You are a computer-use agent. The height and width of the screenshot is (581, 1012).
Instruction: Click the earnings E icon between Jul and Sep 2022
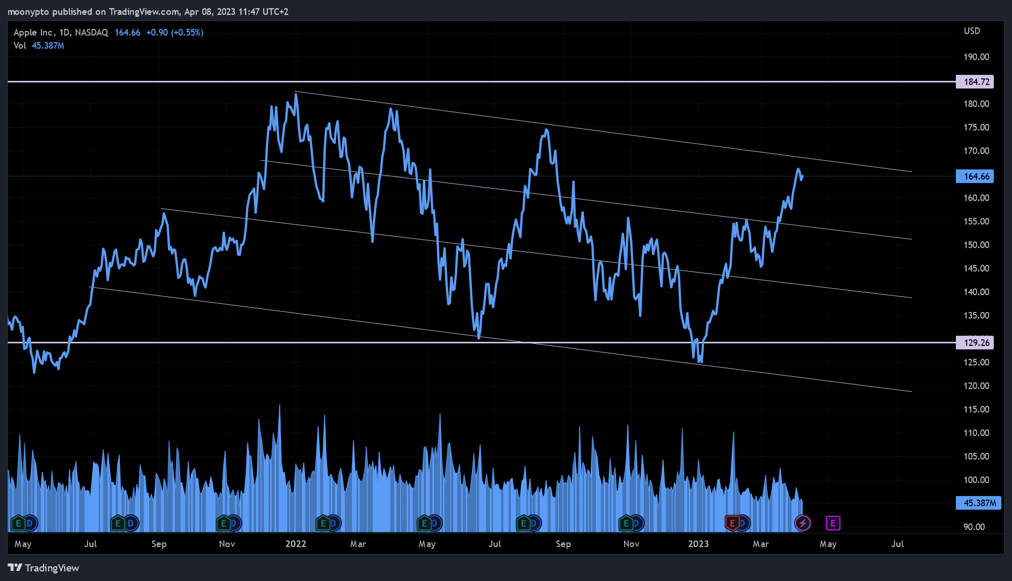(523, 523)
